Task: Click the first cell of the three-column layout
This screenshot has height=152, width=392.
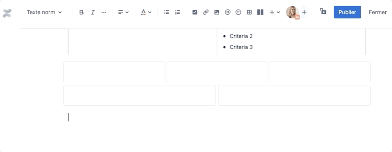Action: click(114, 72)
